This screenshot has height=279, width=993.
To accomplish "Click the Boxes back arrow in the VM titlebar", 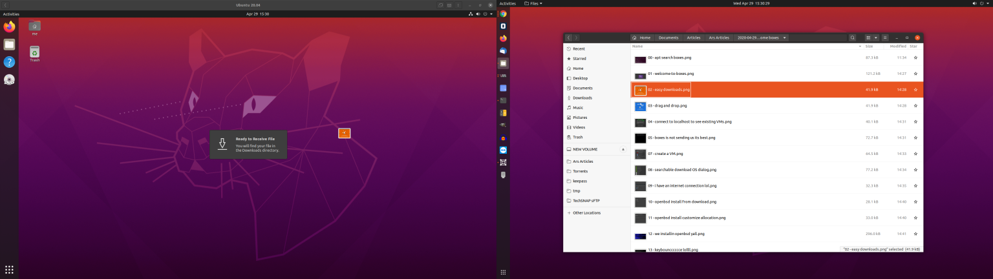I will (x=6, y=5).
